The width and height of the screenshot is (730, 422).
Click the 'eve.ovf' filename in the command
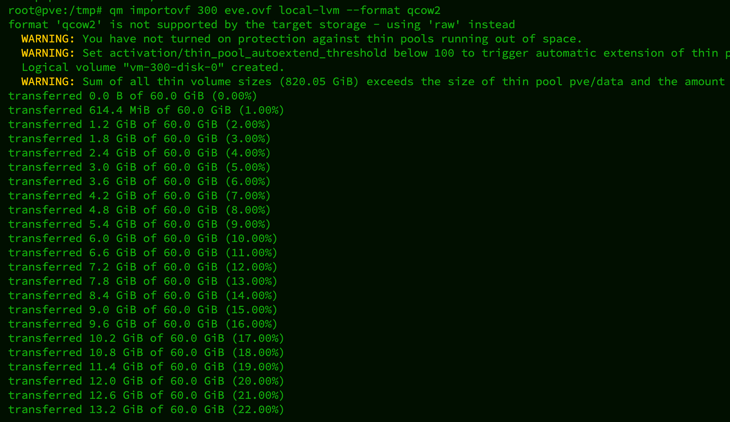pyautogui.click(x=248, y=10)
